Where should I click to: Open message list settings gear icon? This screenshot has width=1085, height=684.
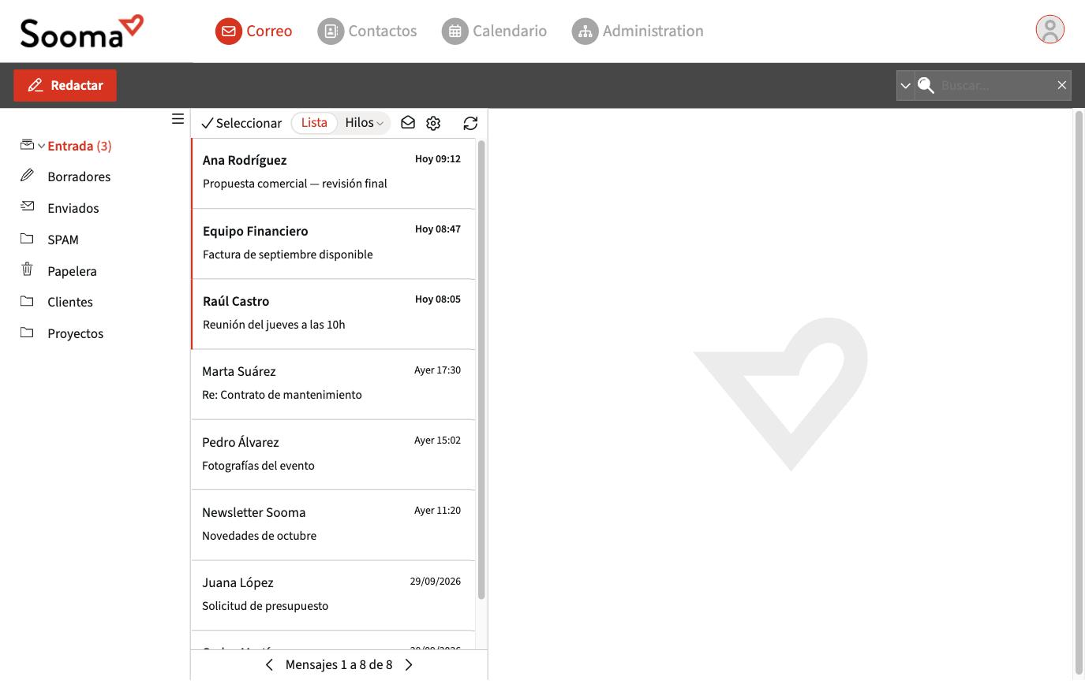click(433, 123)
